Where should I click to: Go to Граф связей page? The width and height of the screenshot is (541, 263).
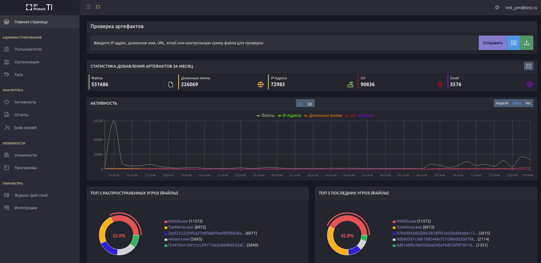point(25,128)
